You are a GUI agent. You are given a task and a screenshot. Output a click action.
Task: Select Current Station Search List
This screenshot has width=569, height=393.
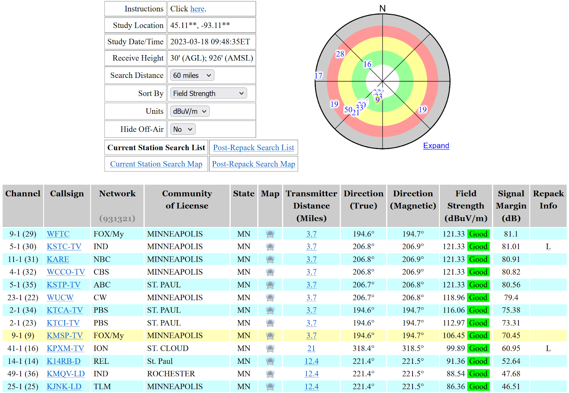(x=156, y=148)
